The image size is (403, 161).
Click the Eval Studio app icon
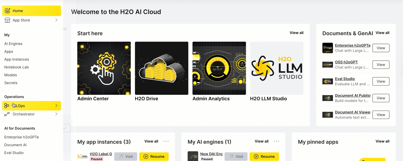point(328,81)
